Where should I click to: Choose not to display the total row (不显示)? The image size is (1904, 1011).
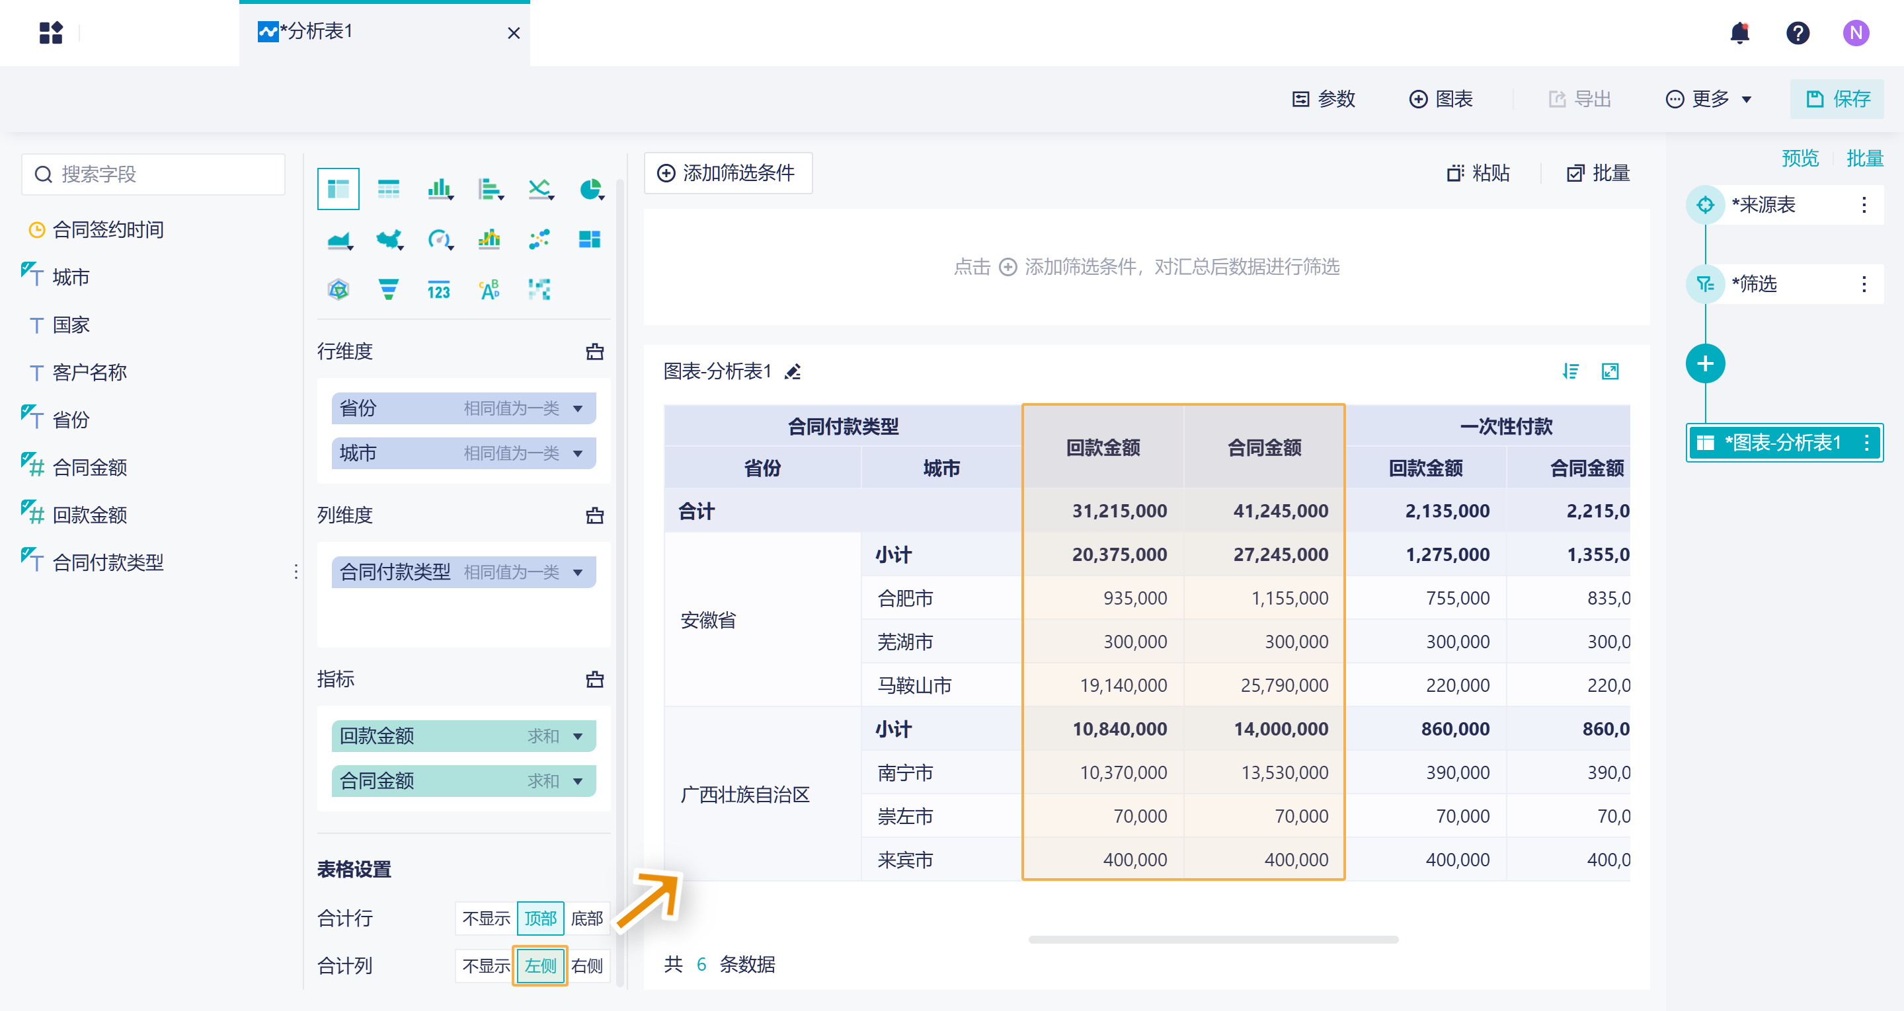click(486, 918)
